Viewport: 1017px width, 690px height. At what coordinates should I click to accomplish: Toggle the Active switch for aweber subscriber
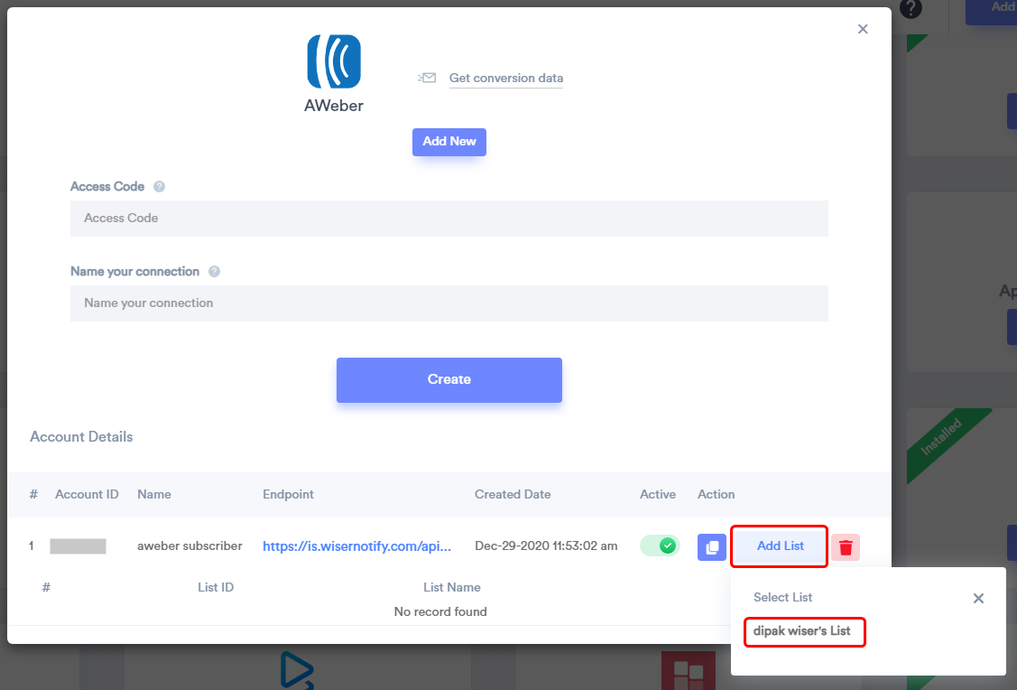pyautogui.click(x=660, y=545)
